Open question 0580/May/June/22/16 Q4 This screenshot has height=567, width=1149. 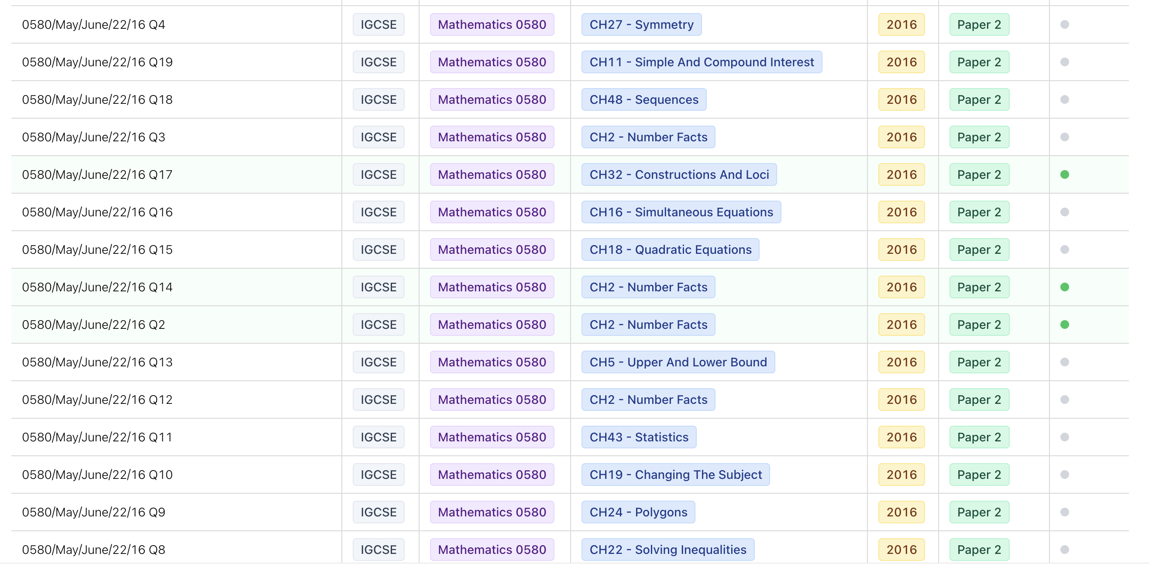tap(94, 24)
